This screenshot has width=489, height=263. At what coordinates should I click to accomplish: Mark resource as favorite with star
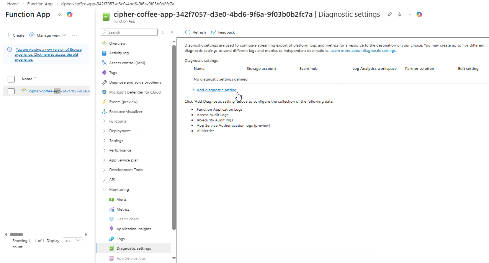pyautogui.click(x=399, y=15)
